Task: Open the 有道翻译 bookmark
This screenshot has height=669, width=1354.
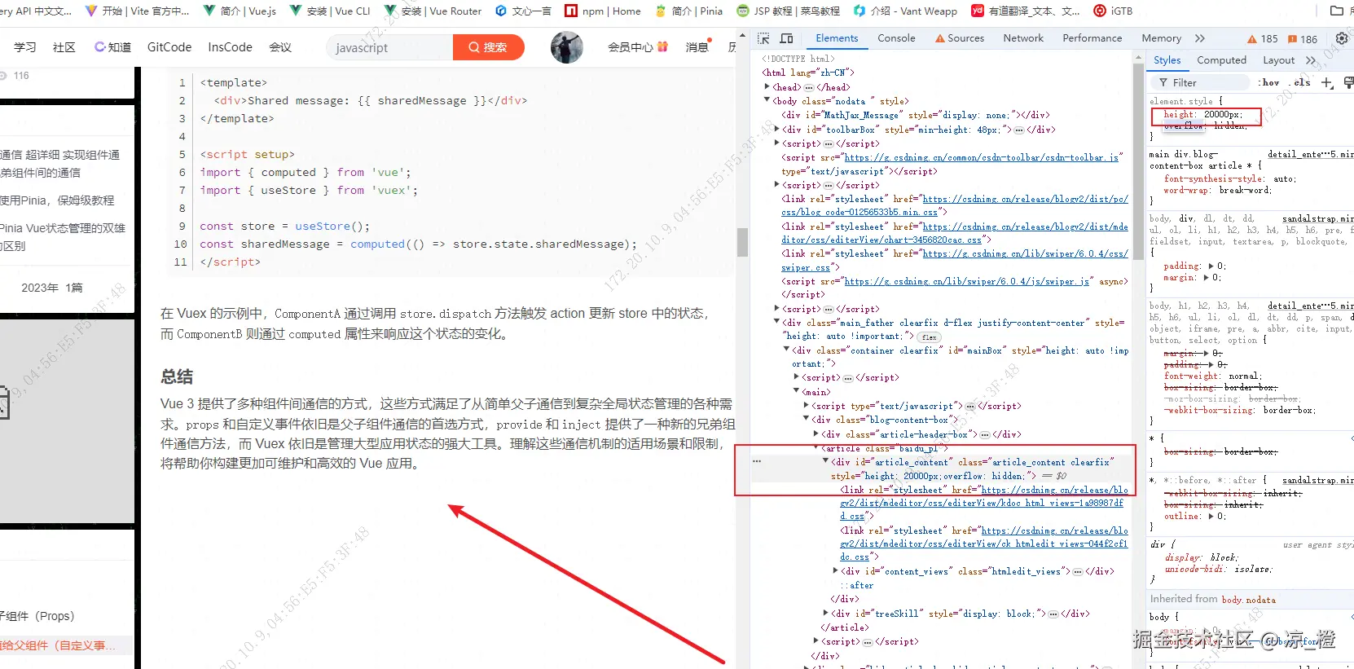Action: click(1026, 11)
